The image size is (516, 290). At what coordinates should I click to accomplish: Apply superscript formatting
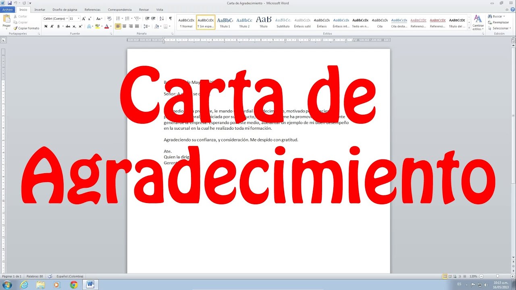81,26
